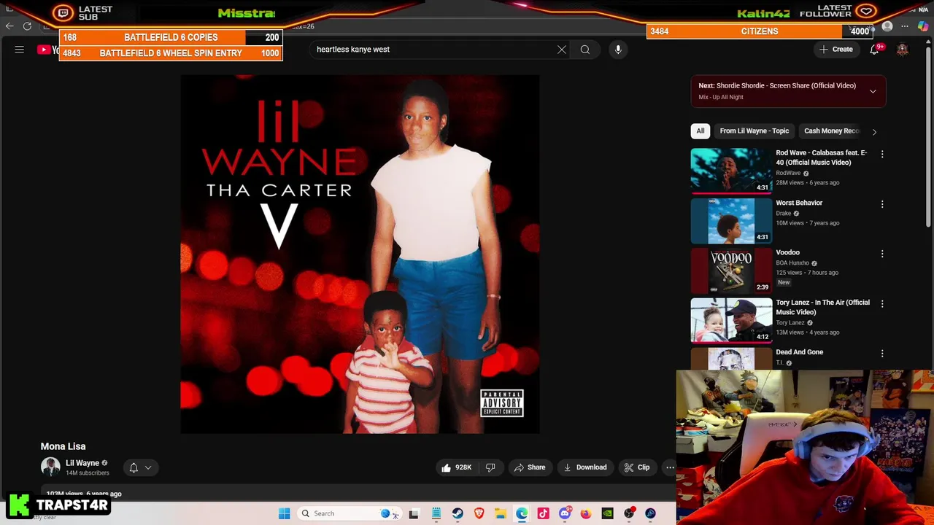Open Discord from the taskbar
Viewport: 934px width, 525px height.
[x=565, y=513]
